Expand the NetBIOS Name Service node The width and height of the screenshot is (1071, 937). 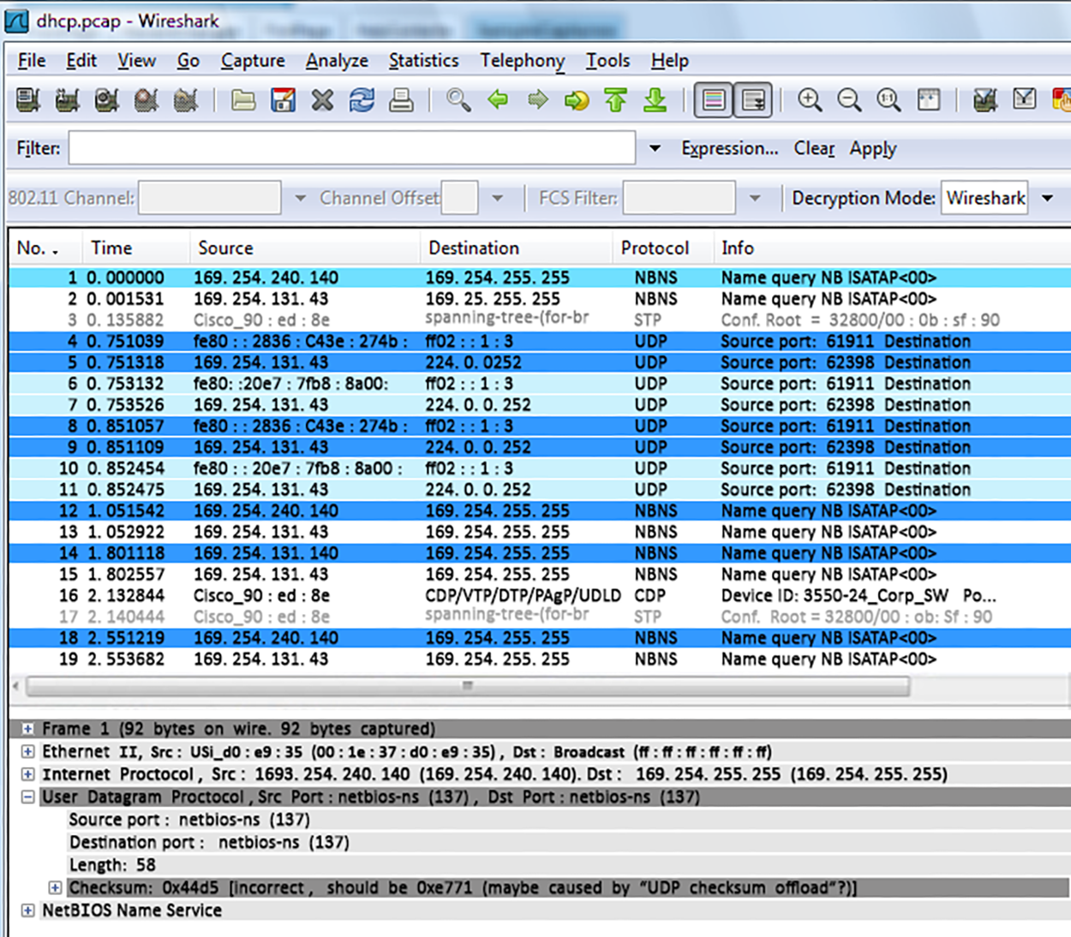pos(28,910)
